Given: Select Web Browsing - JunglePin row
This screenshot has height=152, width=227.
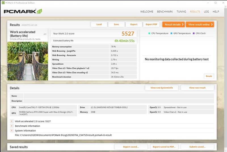Looking at the screenshot, I should [x=94, y=51].
